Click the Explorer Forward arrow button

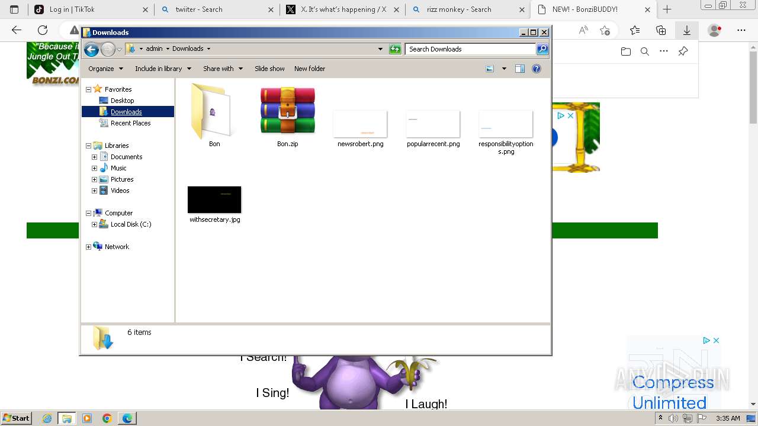(x=108, y=49)
